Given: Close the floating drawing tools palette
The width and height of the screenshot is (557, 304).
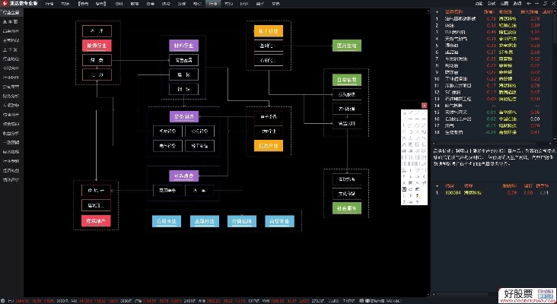Looking at the screenshot, I should pyautogui.click(x=423, y=105).
